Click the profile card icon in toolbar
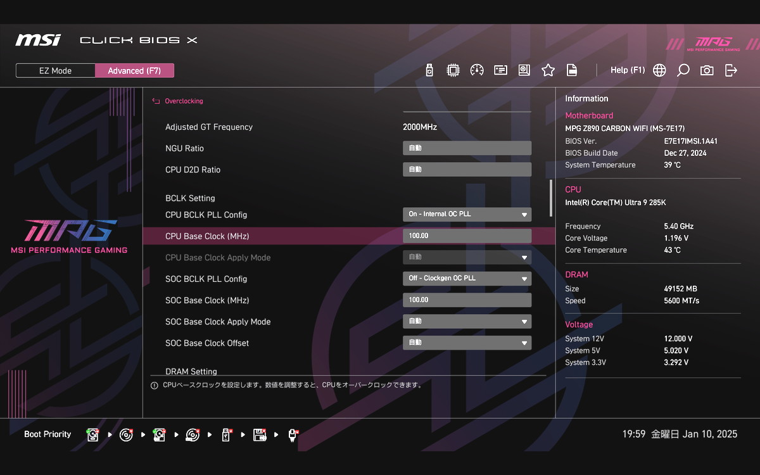 coord(500,70)
